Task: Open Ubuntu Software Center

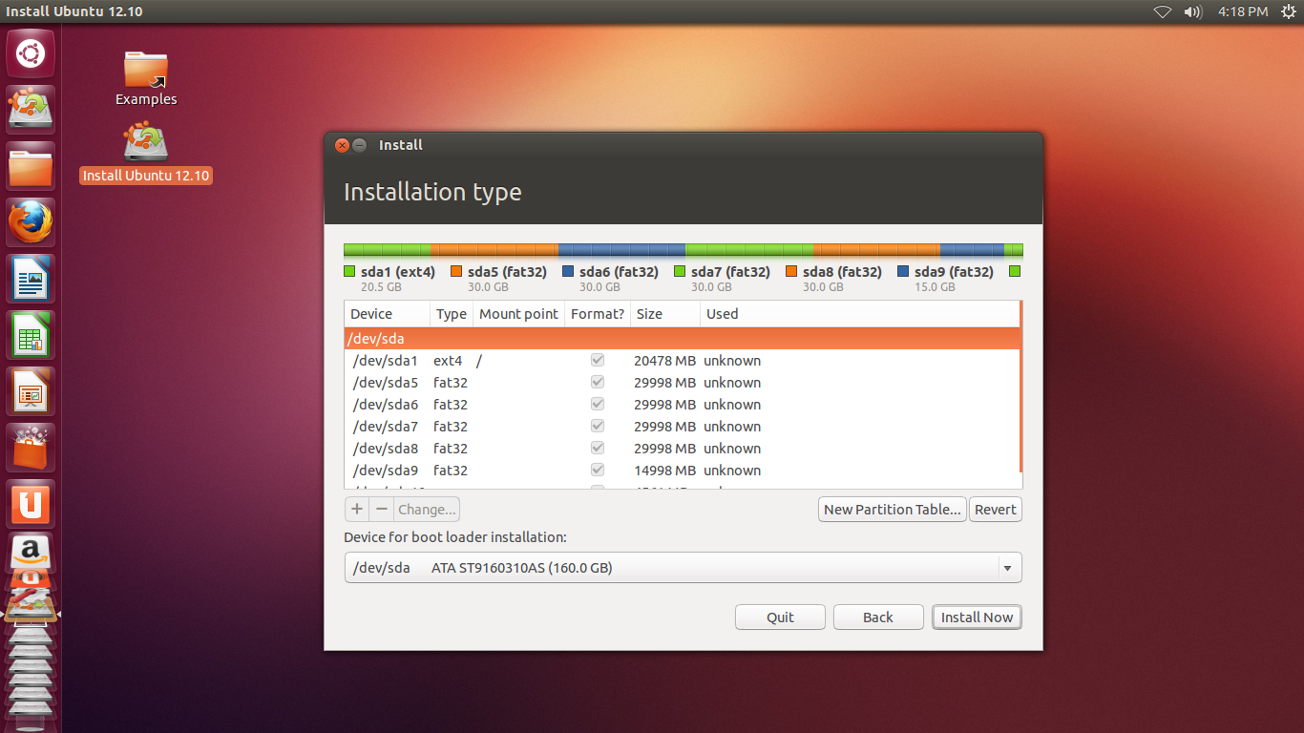Action: [31, 448]
